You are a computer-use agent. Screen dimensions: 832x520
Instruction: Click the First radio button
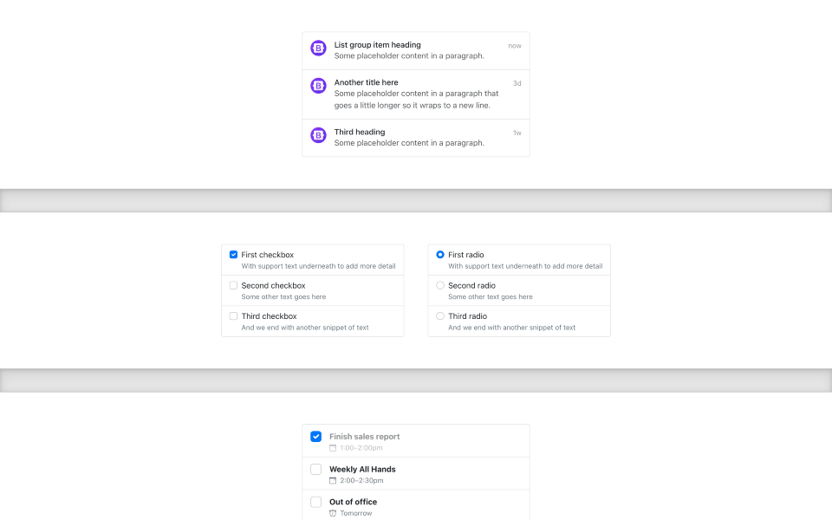point(439,254)
